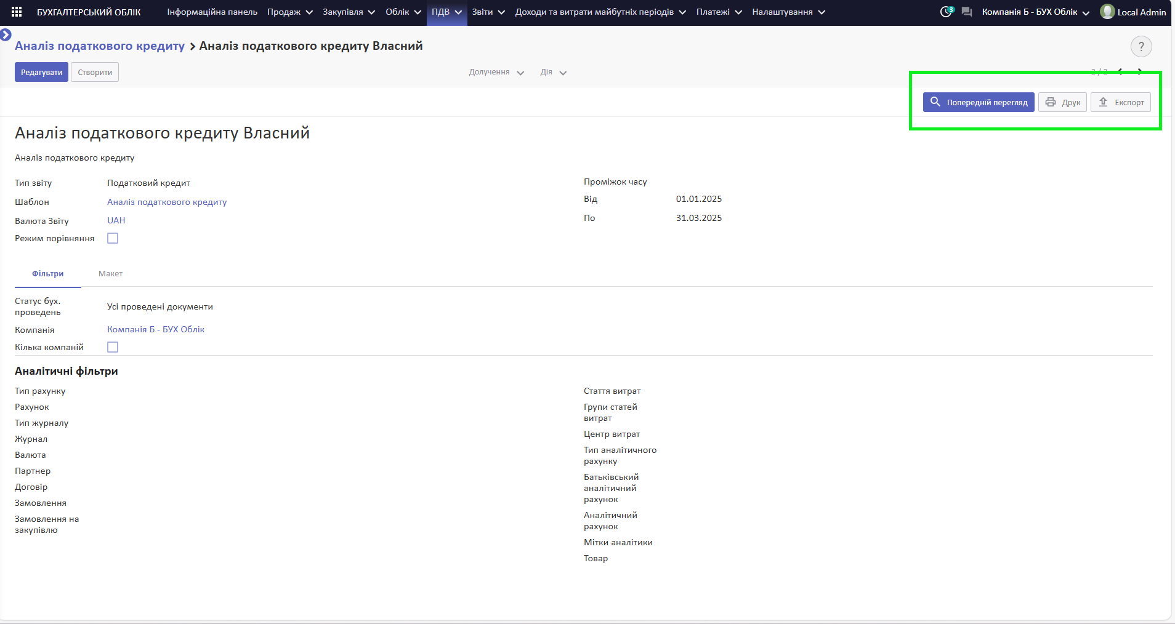Open the UAH currency link

(x=116, y=220)
